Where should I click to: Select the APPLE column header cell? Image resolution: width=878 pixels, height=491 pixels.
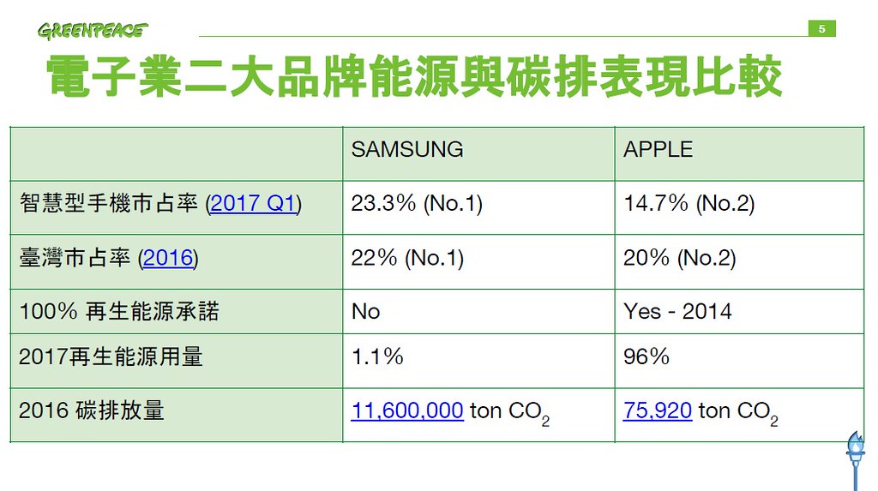[739, 154]
